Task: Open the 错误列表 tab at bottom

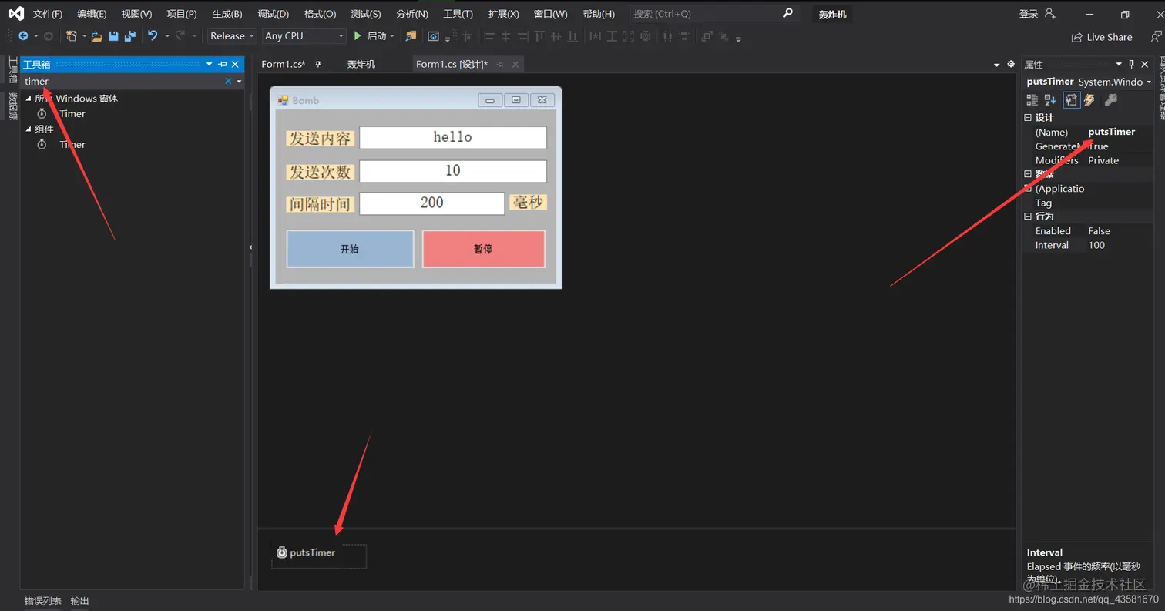Action: click(x=43, y=601)
